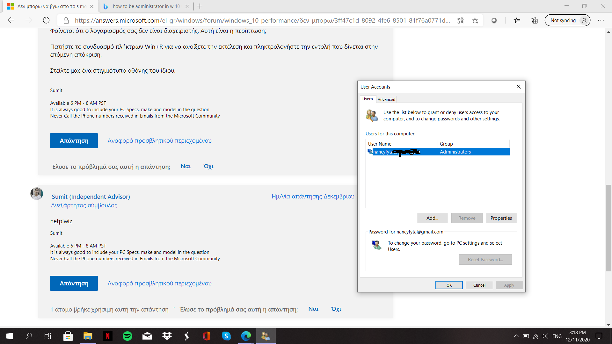Open File Explorer from taskbar
The image size is (612, 344).
pos(88,336)
